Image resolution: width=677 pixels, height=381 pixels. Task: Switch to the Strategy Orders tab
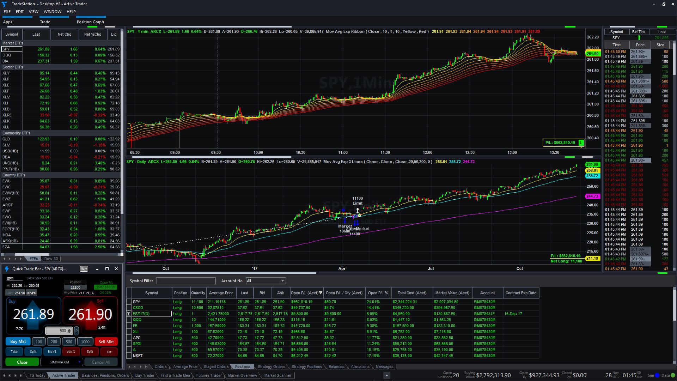pos(271,367)
